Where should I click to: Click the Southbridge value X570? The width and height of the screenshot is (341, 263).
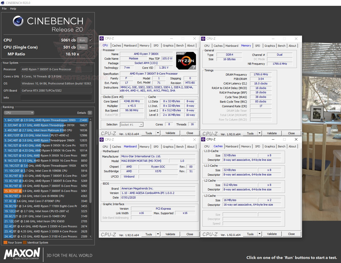click(158, 171)
